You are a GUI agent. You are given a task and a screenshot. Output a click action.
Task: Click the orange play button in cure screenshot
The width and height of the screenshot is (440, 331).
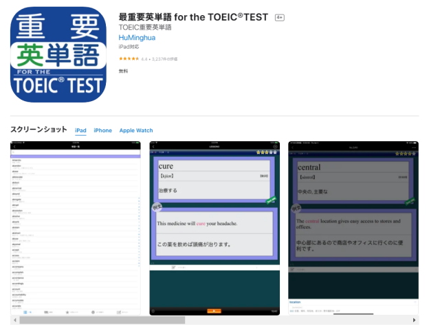pyautogui.click(x=214, y=311)
